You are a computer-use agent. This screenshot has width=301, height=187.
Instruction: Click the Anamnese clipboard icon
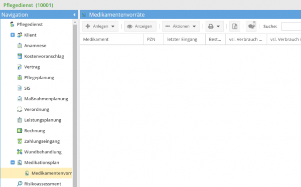(20, 46)
